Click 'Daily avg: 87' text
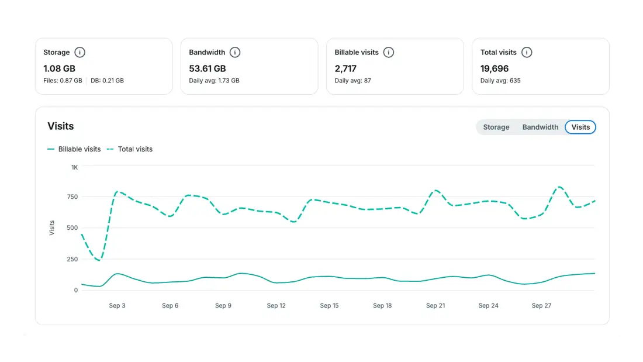This screenshot has width=643, height=362. click(x=352, y=81)
